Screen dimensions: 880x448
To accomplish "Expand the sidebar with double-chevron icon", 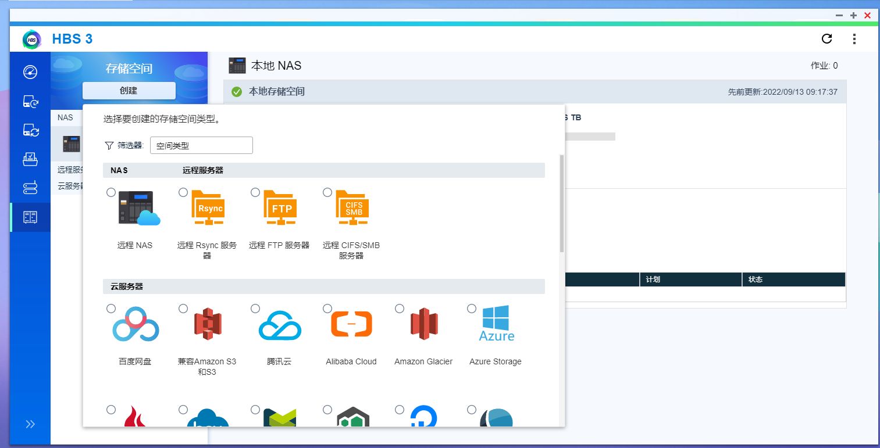I will pos(30,424).
